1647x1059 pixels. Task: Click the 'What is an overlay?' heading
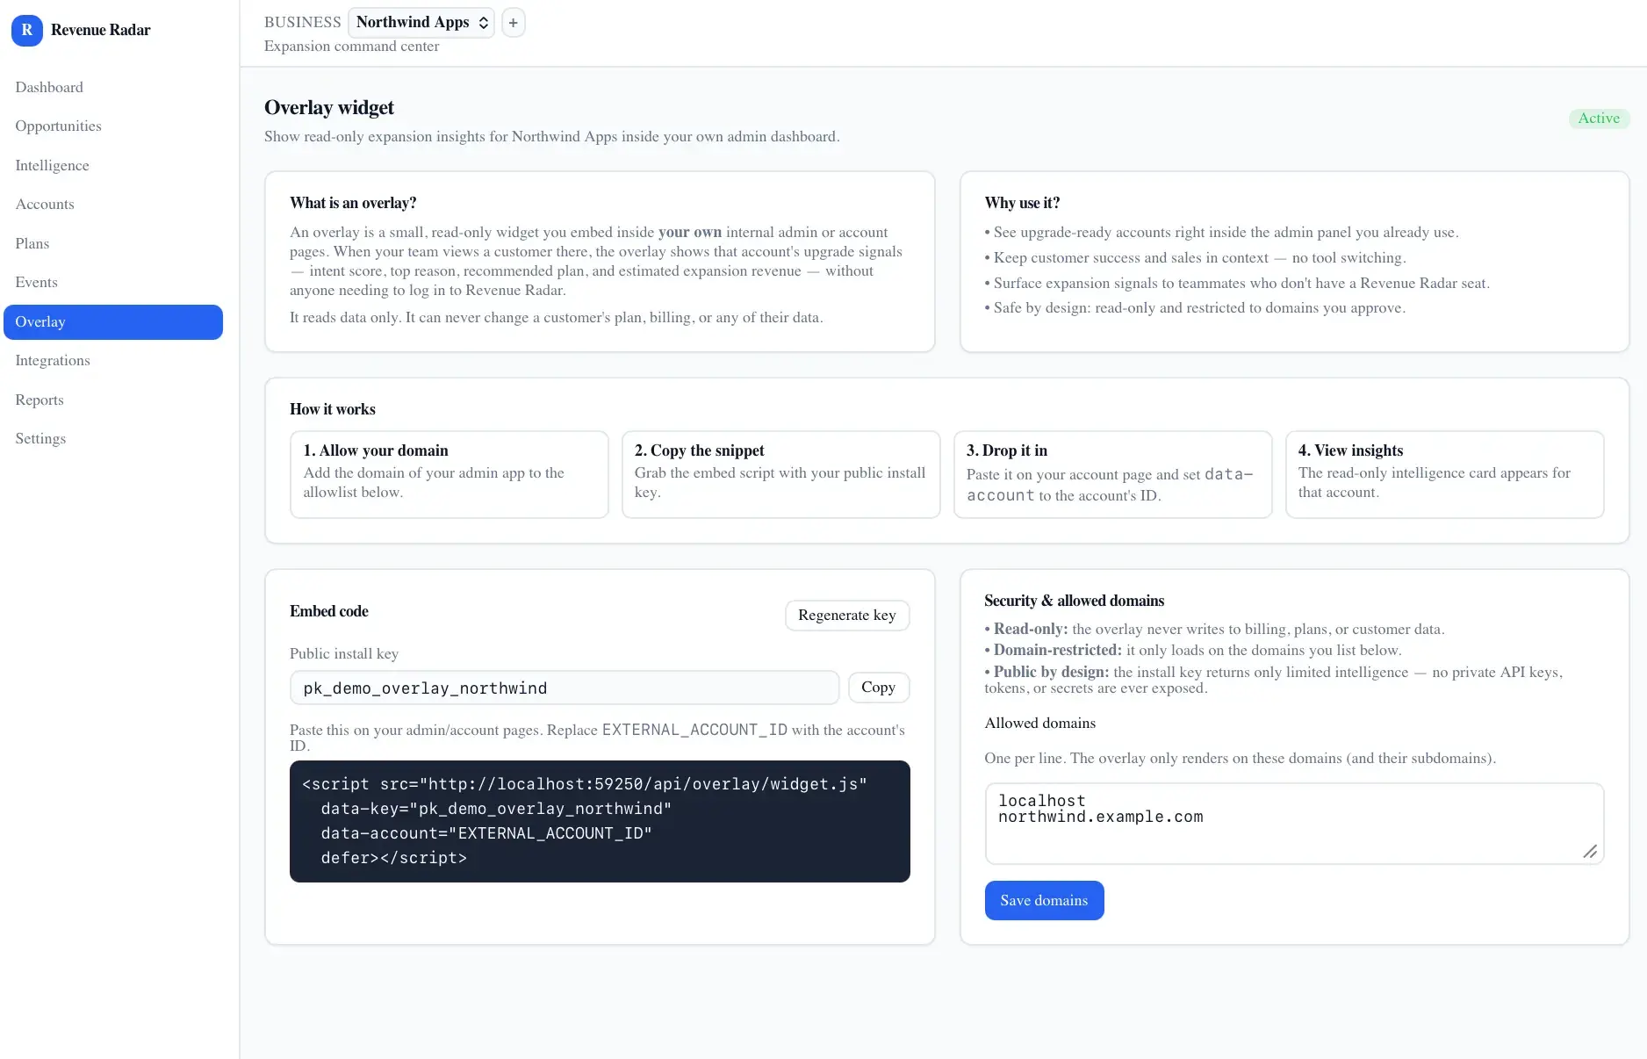pyautogui.click(x=353, y=203)
